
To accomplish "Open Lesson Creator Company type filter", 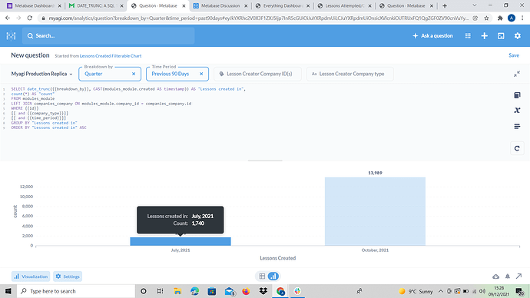I will tap(349, 74).
